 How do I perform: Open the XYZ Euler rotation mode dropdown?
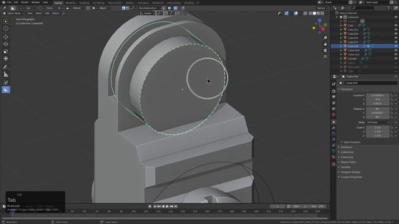coord(378,123)
